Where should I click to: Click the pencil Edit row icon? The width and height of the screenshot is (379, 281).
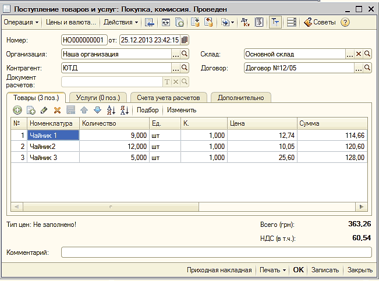click(44, 110)
